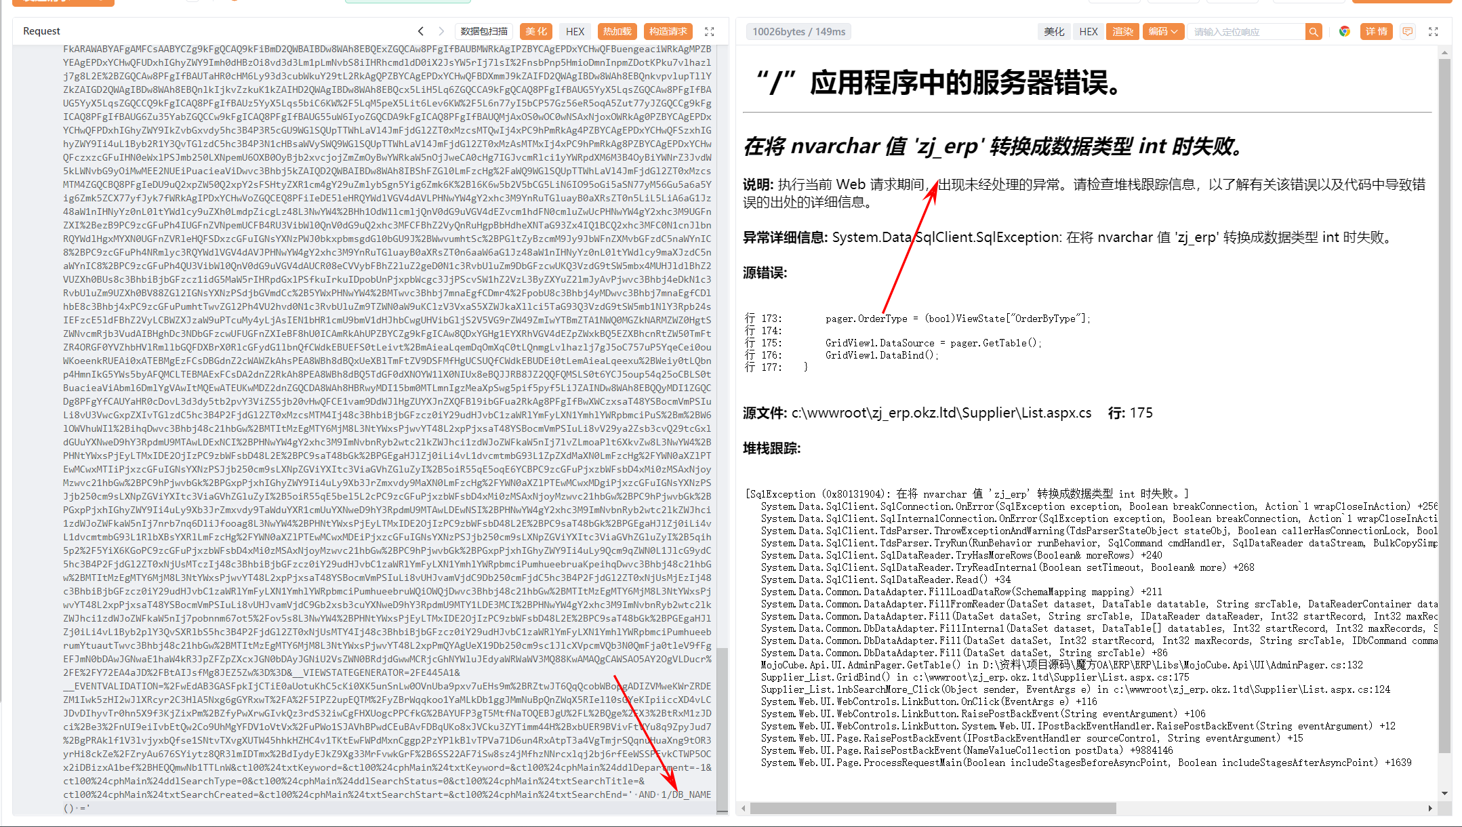Go to next request with right arrow
This screenshot has height=827, width=1462.
tap(441, 31)
